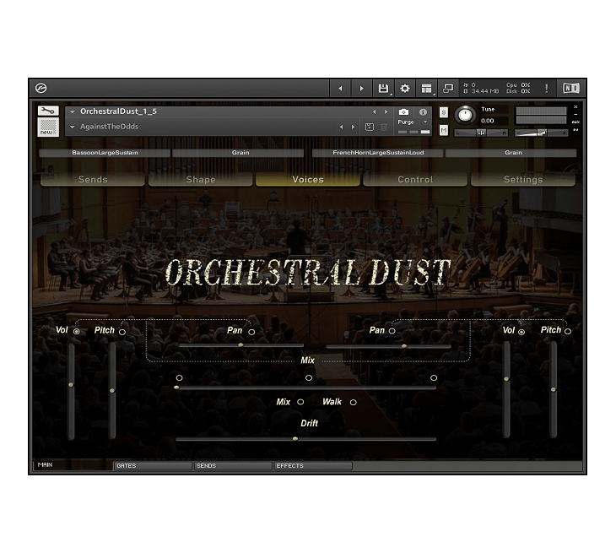616x553 pixels.
Task: Select the right Vol radio button
Action: pos(521,332)
